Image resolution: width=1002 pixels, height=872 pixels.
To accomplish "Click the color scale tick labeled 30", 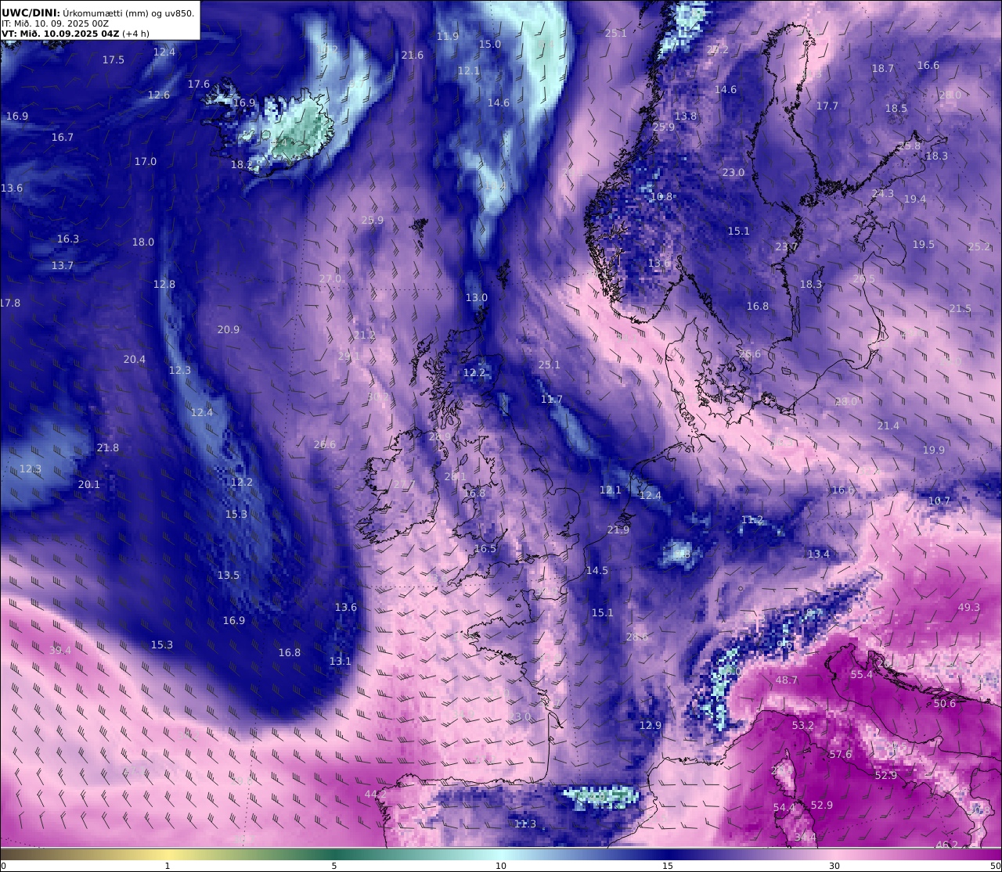I will coord(834,866).
